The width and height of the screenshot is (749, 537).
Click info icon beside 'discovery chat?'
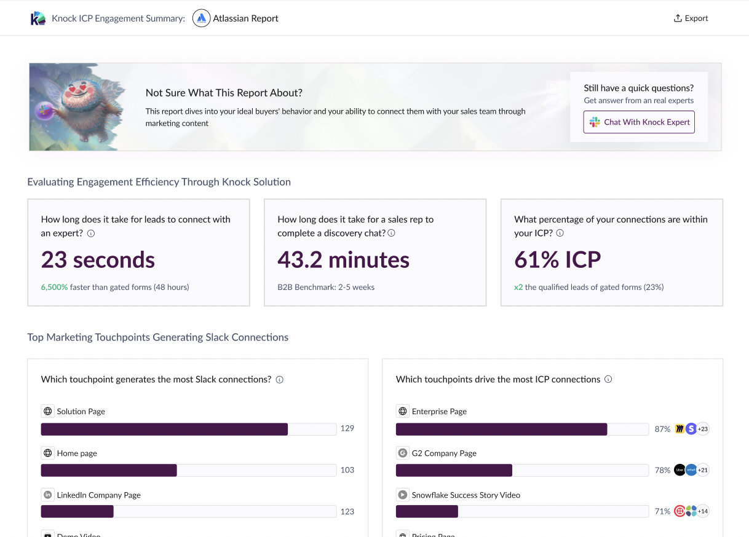click(x=392, y=233)
